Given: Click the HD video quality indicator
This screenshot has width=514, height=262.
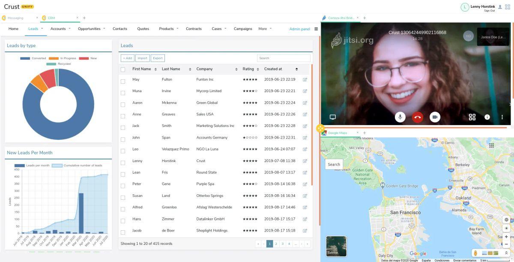Looking at the screenshot, I should 468,36.
